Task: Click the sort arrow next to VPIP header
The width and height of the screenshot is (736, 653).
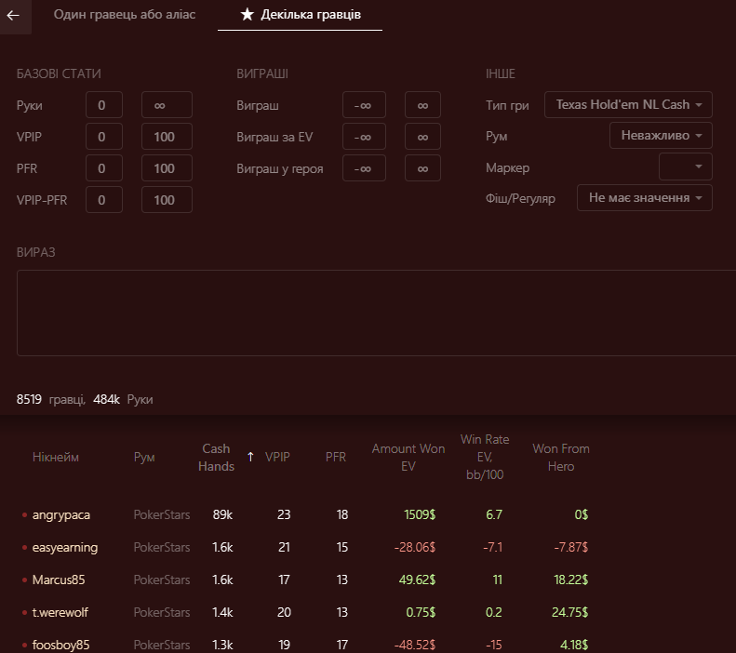Action: 250,457
